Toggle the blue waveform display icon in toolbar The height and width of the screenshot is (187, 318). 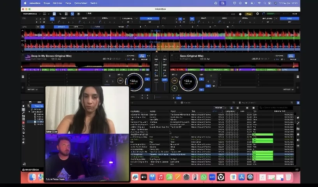[72, 14]
